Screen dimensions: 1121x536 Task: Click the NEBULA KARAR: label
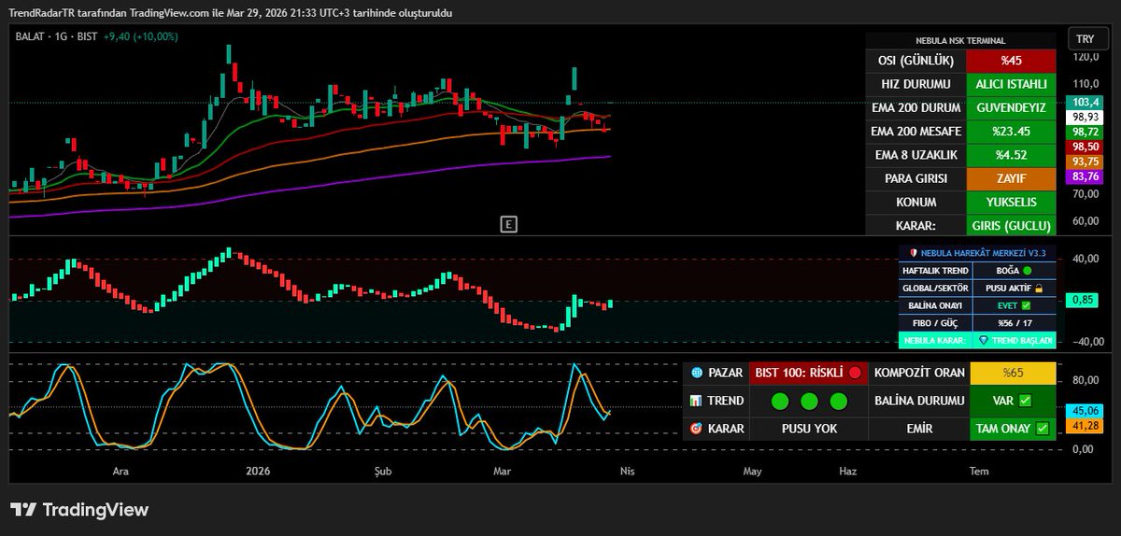(934, 341)
